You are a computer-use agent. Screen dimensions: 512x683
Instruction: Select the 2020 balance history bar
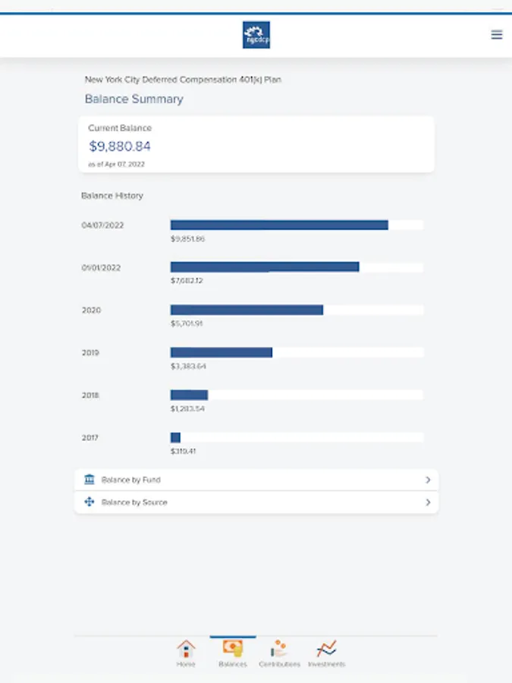pyautogui.click(x=247, y=310)
